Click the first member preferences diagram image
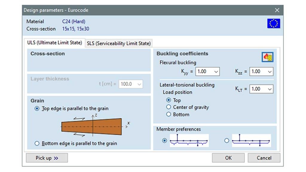Image resolution: width=306 pixels, height=172 pixels. point(189,141)
